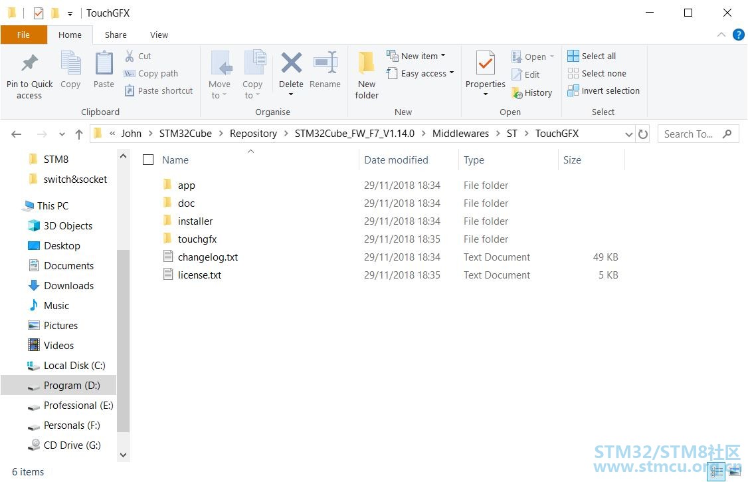
Task: Open Explorer Help question icon
Action: coord(738,35)
